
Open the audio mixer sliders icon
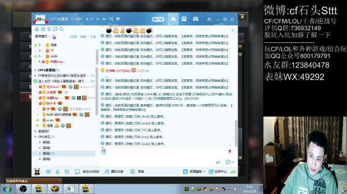[x=67, y=171]
